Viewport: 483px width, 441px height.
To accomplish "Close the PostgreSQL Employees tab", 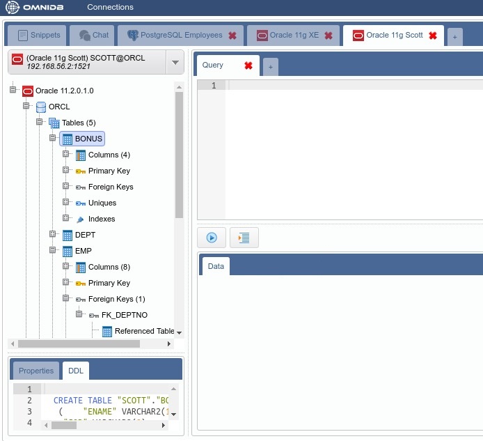I will point(232,36).
